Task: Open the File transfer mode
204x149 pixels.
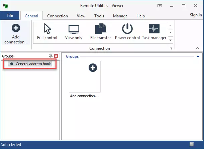Action: 100,32
